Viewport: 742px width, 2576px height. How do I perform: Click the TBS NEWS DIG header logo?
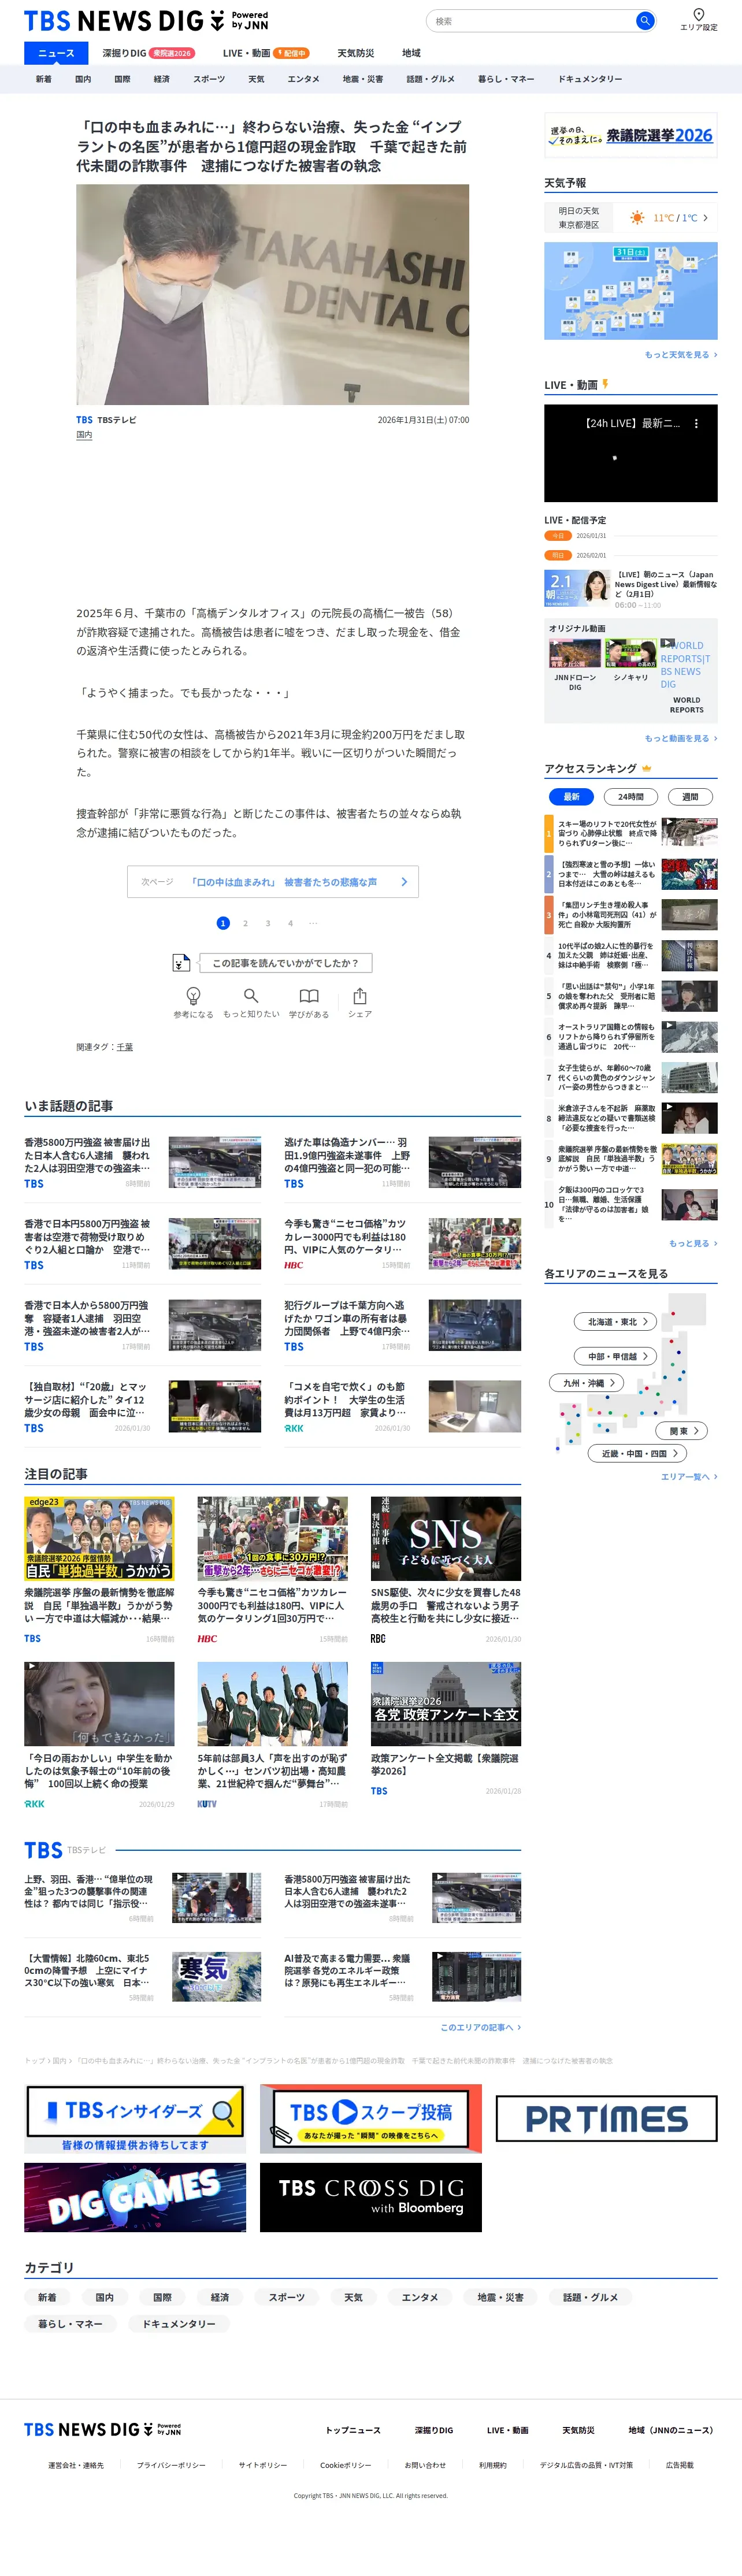click(146, 21)
